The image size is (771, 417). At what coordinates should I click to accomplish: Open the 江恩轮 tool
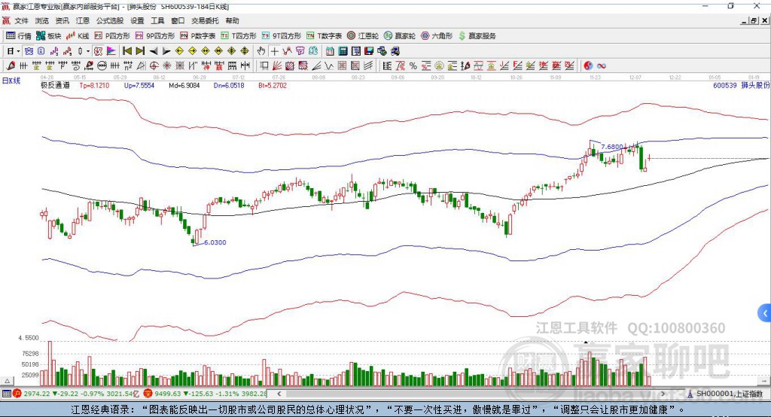point(363,36)
